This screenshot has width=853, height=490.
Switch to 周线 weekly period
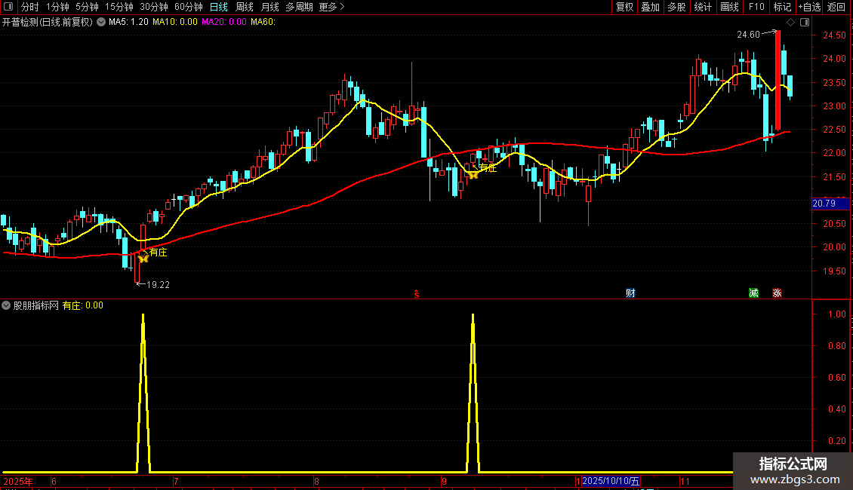tap(245, 7)
